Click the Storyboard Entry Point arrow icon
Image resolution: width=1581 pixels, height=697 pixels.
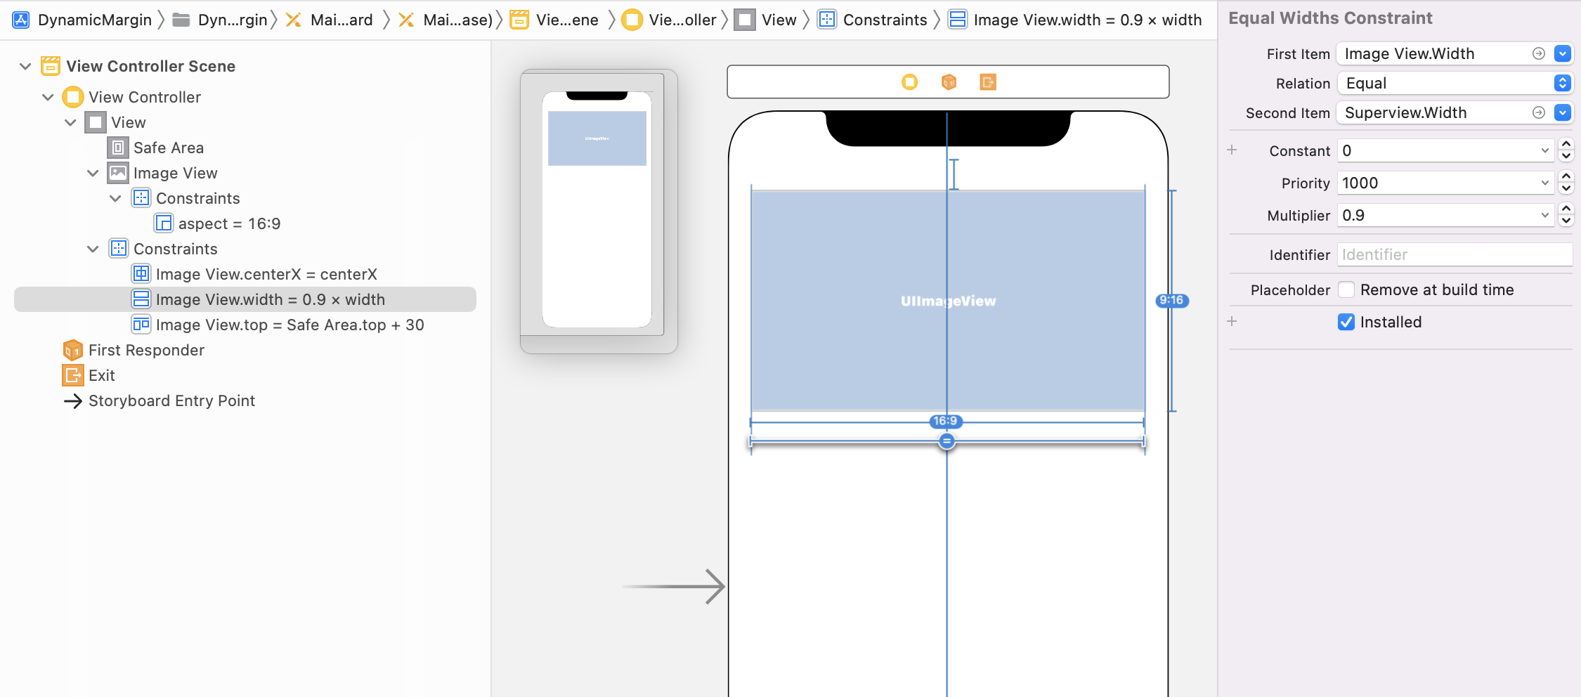73,400
